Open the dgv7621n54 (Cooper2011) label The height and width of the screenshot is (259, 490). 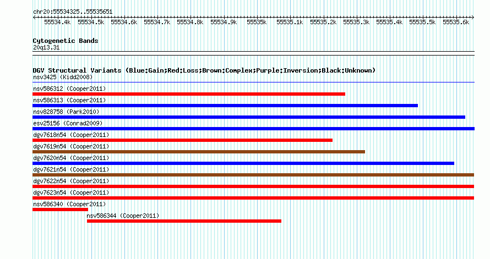click(71, 169)
